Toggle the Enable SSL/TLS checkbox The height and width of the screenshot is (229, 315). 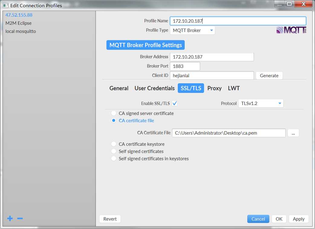pyautogui.click(x=174, y=103)
